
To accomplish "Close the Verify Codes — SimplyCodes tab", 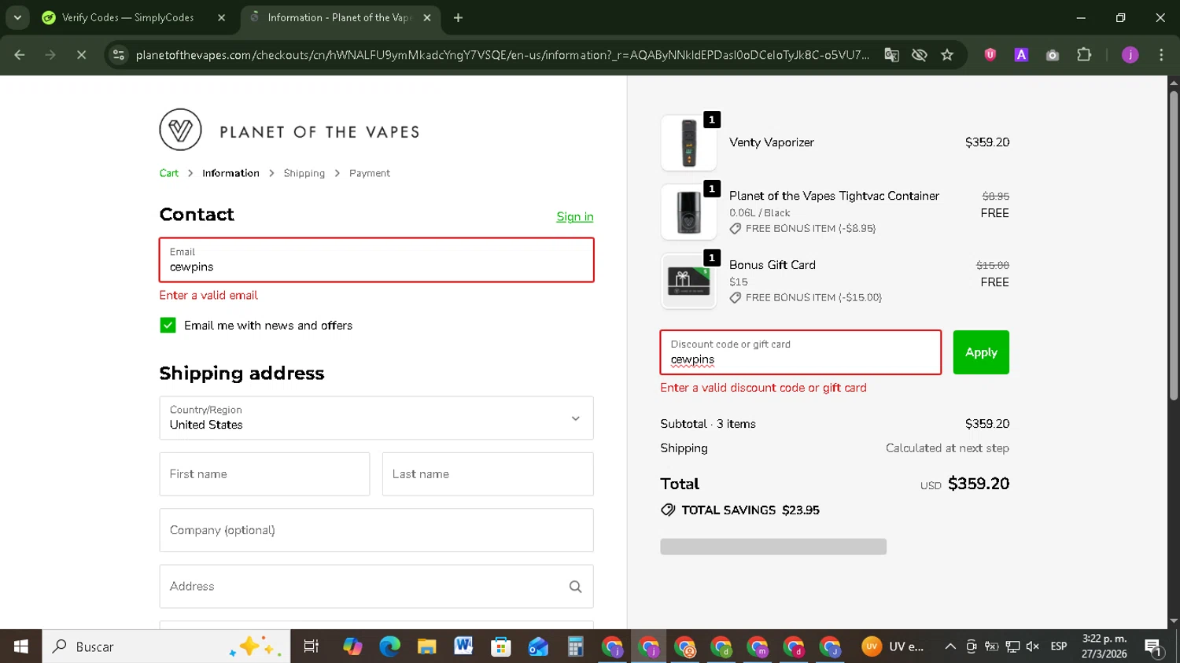I will (x=221, y=17).
